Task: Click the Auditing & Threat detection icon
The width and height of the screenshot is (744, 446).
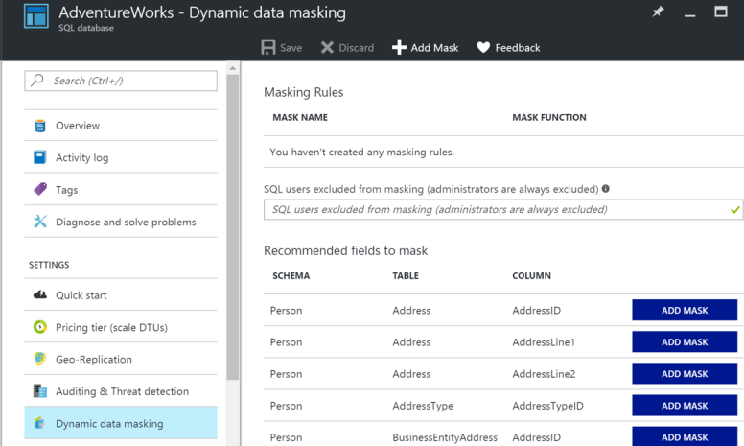Action: [40, 391]
